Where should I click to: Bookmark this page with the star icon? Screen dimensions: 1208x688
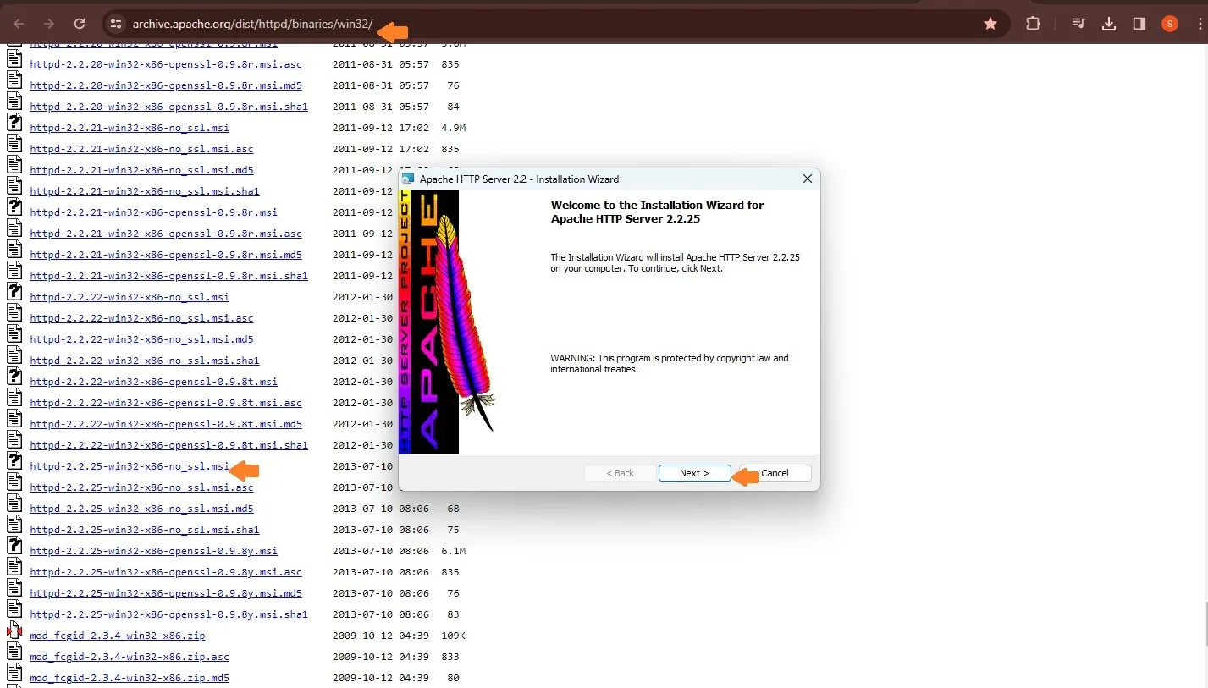[990, 24]
